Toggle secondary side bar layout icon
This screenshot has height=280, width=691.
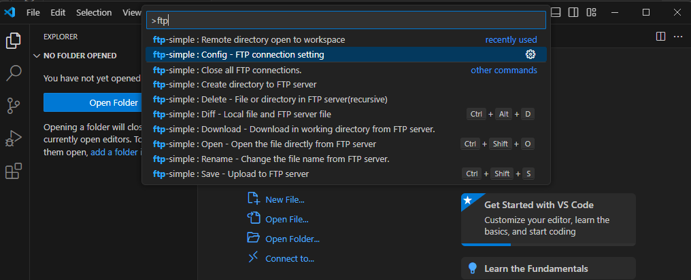pos(573,12)
